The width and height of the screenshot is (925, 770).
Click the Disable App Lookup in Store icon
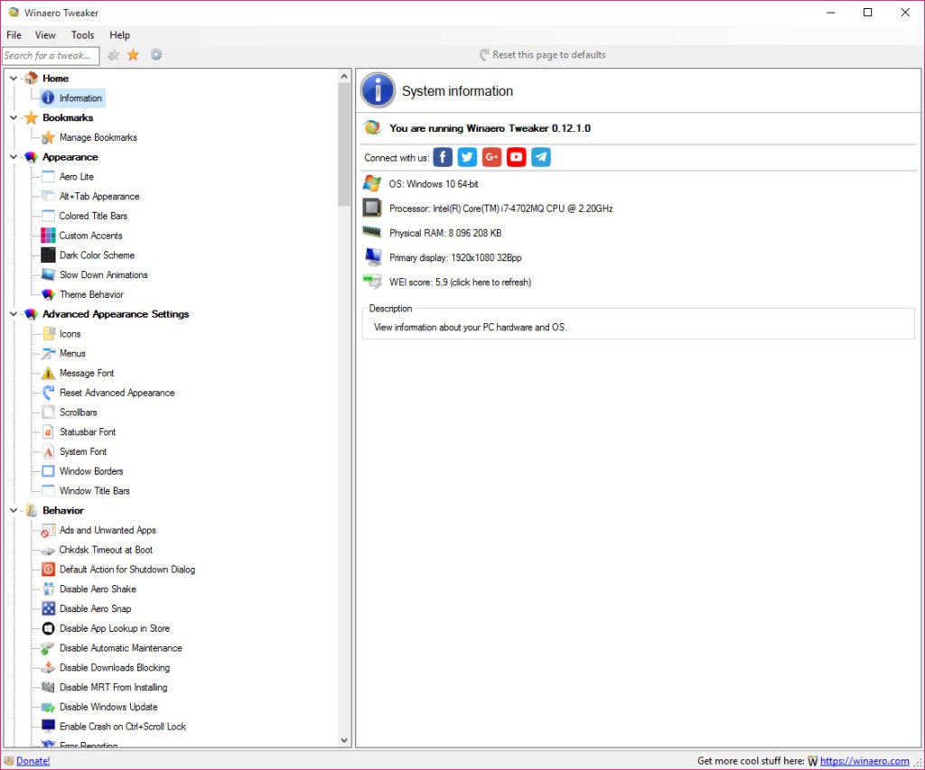48,628
